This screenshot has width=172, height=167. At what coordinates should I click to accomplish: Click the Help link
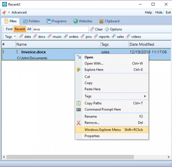click(x=148, y=12)
